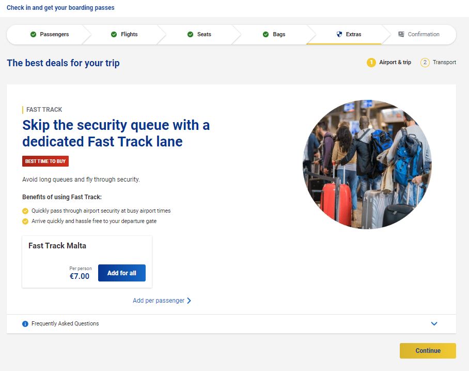This screenshot has height=371, width=469.
Task: Click the airport queue circular photo
Action: tap(367, 165)
